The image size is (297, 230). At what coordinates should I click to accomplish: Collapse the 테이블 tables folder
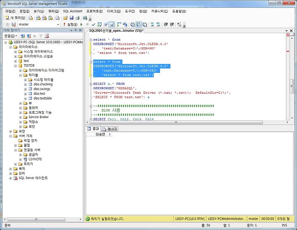point(21,75)
